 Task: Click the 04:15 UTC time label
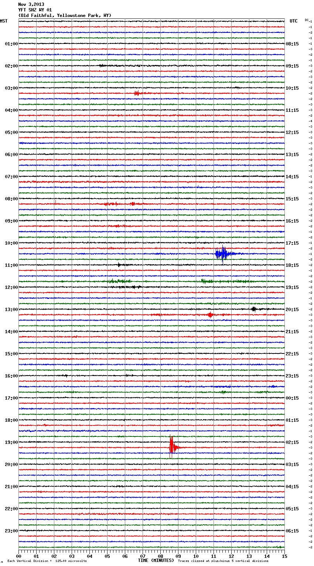292,487
